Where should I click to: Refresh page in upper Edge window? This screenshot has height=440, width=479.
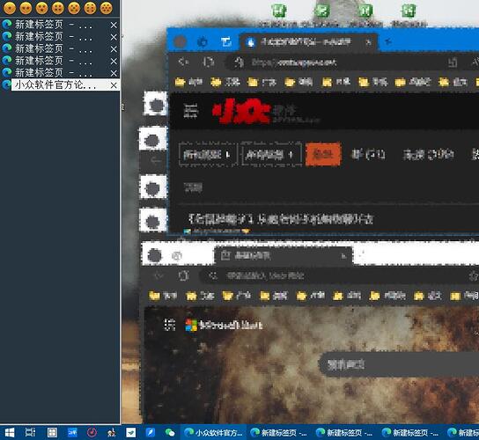pyautogui.click(x=209, y=62)
